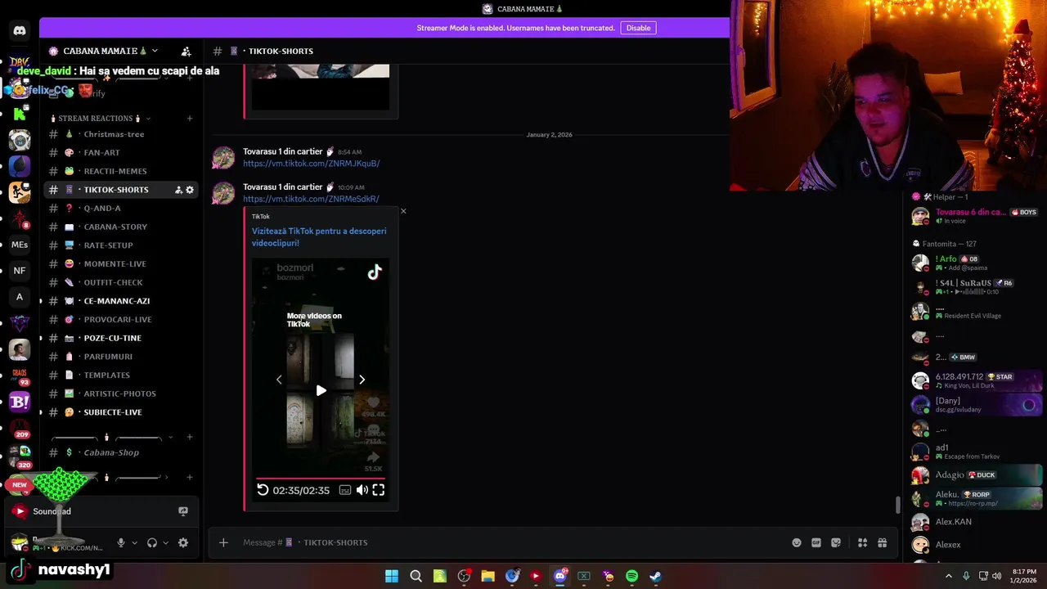The width and height of the screenshot is (1047, 589).
Task: Open the MEs server in sidebar
Action: (20, 245)
